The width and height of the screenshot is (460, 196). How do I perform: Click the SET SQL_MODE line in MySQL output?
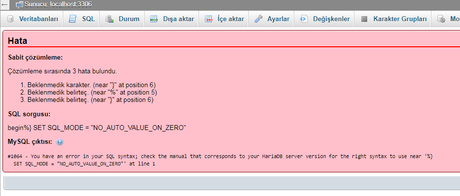(84, 164)
